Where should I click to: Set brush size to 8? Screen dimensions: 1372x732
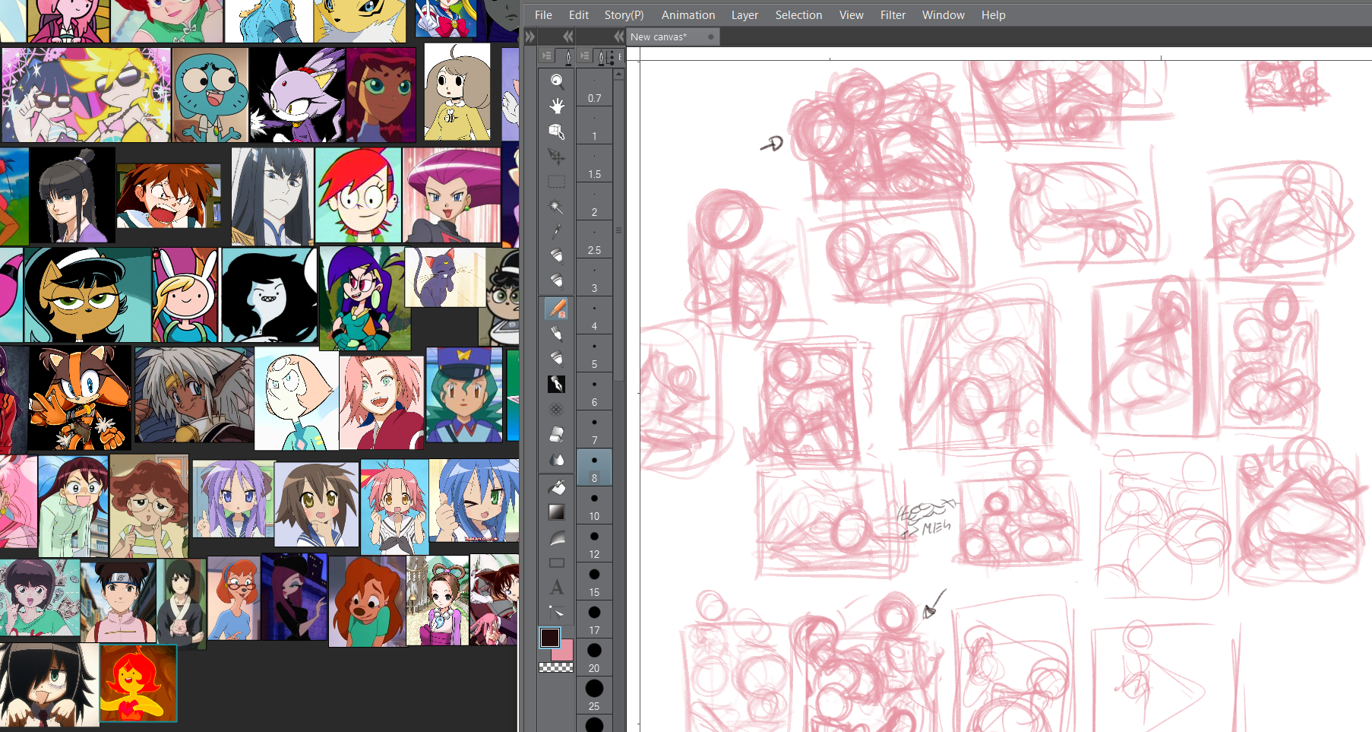pos(594,467)
